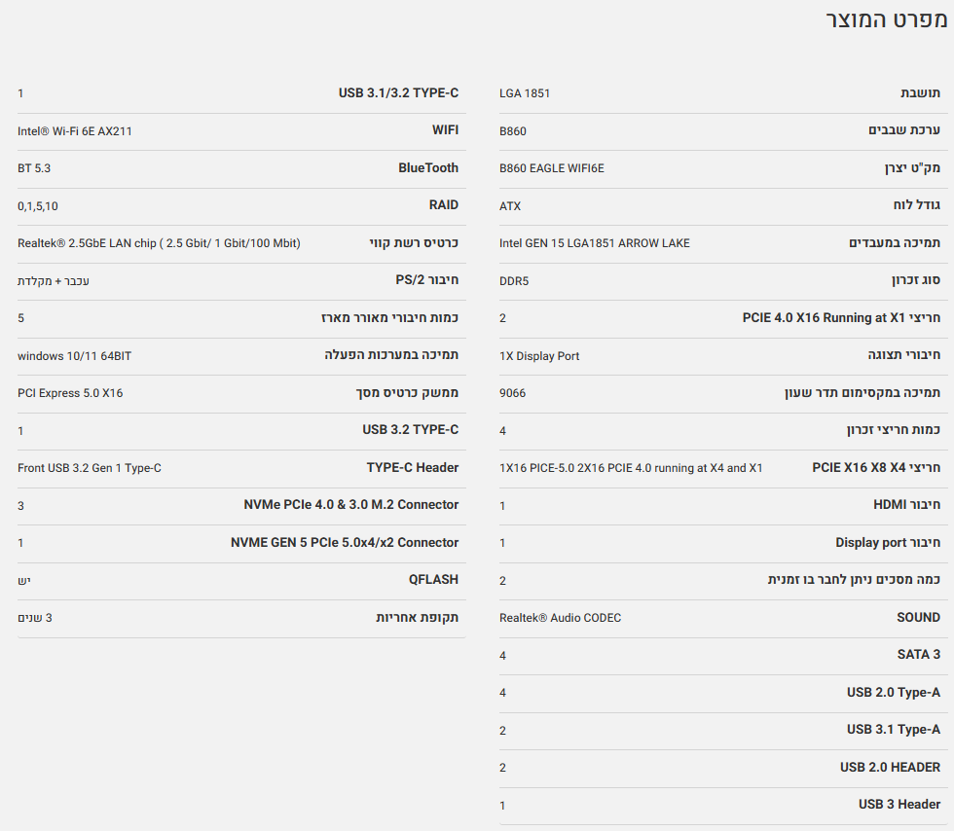954x831 pixels.
Task: Click the LGA 1851 socket value
Action: (525, 93)
